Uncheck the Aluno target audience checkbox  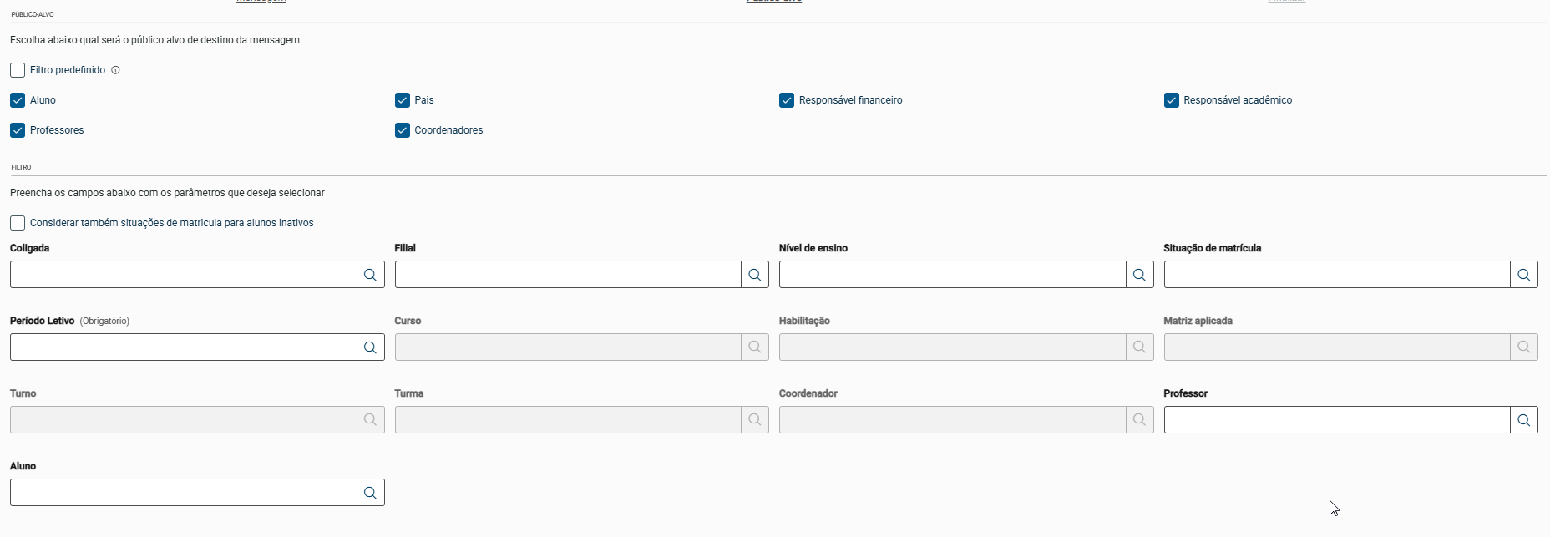(18, 100)
